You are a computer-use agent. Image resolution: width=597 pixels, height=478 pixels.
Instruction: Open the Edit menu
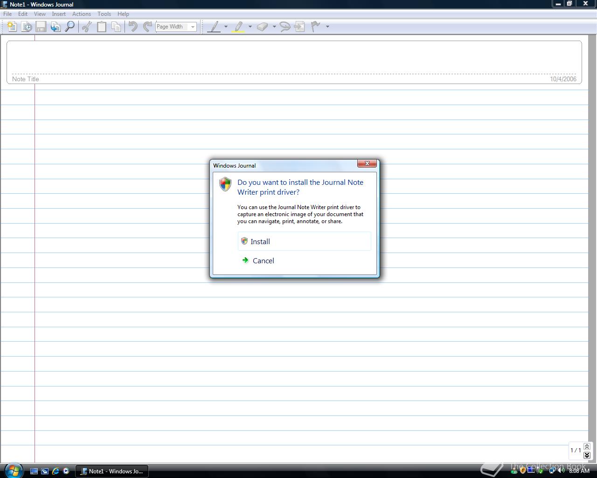[23, 14]
